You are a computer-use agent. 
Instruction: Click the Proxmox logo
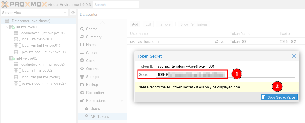tap(24, 4)
